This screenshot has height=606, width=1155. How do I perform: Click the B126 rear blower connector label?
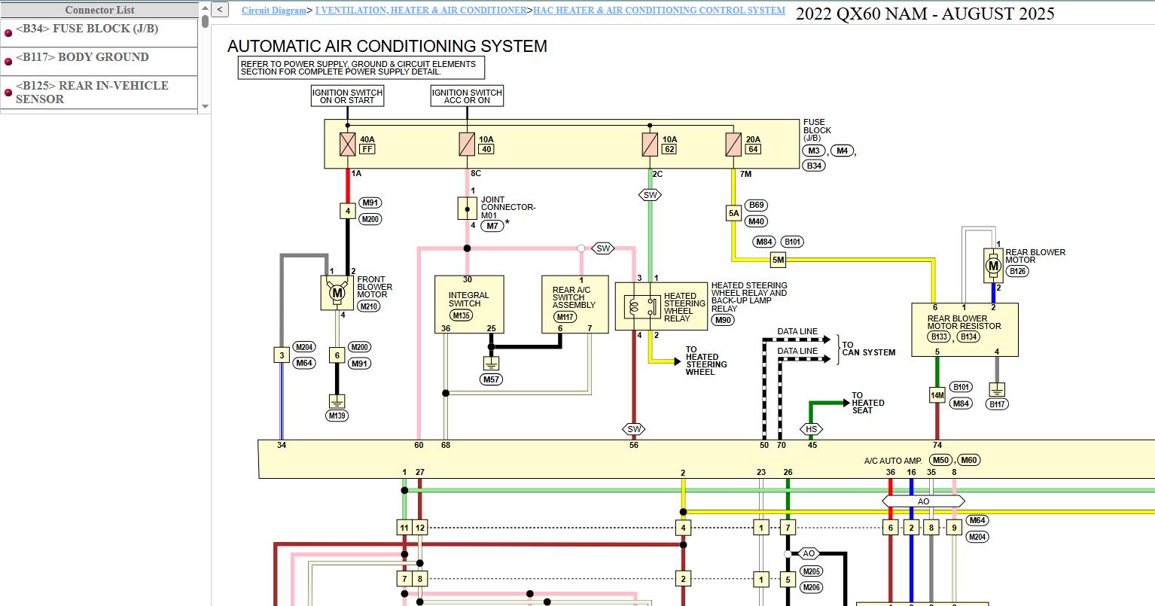click(x=1018, y=271)
